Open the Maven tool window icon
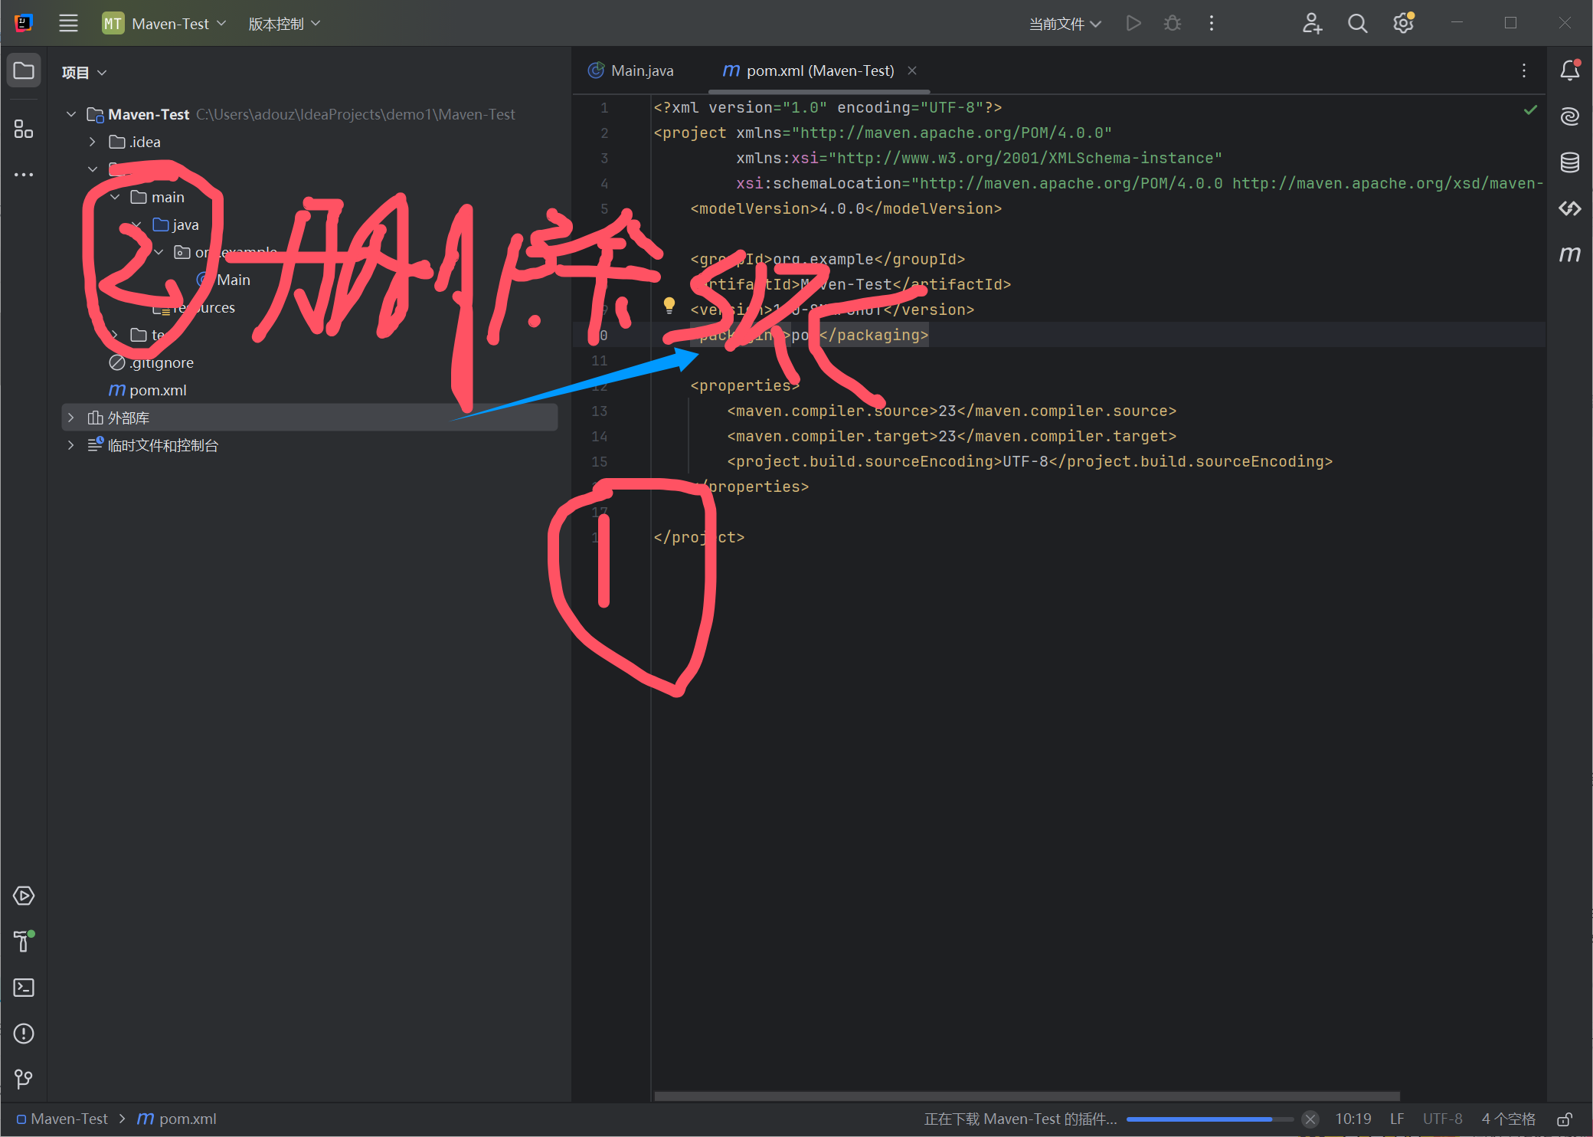Viewport: 1593px width, 1137px height. coord(1569,254)
